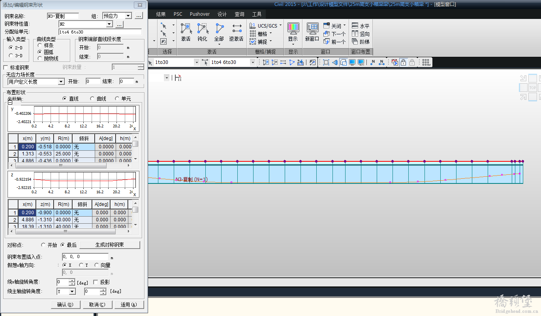Select 曲线 coordinate axis radio
Image resolution: width=541 pixels, height=316 pixels.
[92, 99]
